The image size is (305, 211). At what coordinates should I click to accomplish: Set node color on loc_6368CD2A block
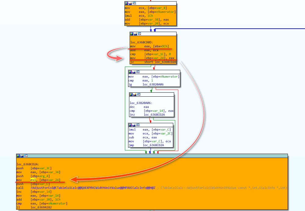[18, 156]
